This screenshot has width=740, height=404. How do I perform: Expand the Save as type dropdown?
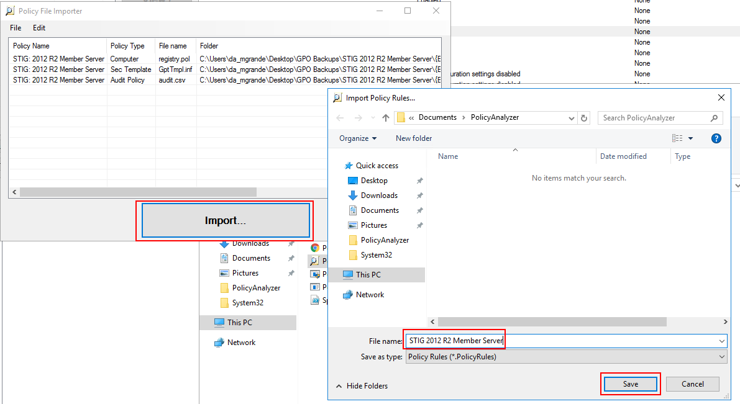(721, 356)
